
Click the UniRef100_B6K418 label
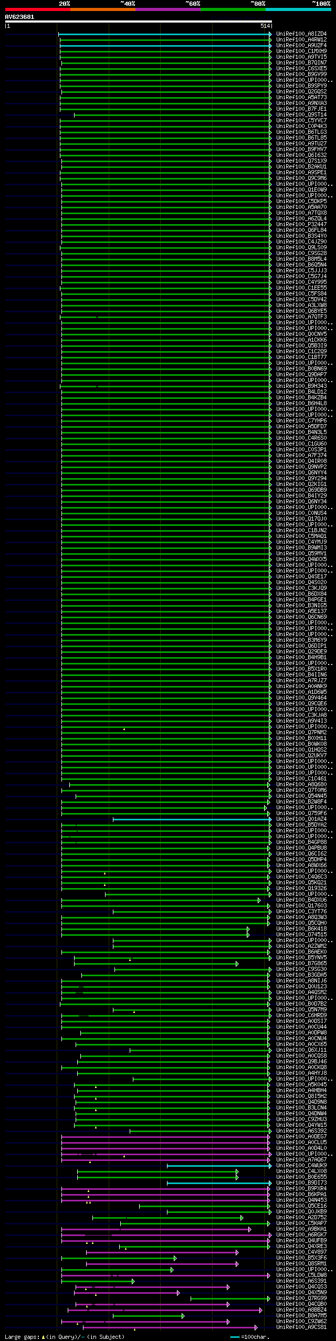301,929
